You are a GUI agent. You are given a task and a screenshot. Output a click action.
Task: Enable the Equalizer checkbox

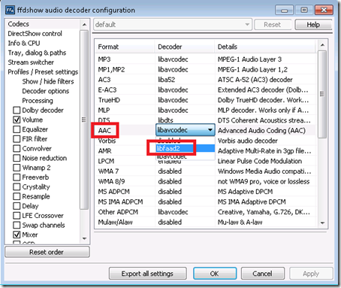pos(17,129)
